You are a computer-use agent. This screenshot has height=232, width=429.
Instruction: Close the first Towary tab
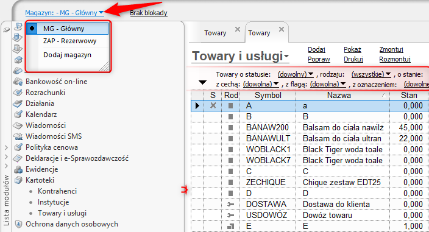[x=238, y=29]
